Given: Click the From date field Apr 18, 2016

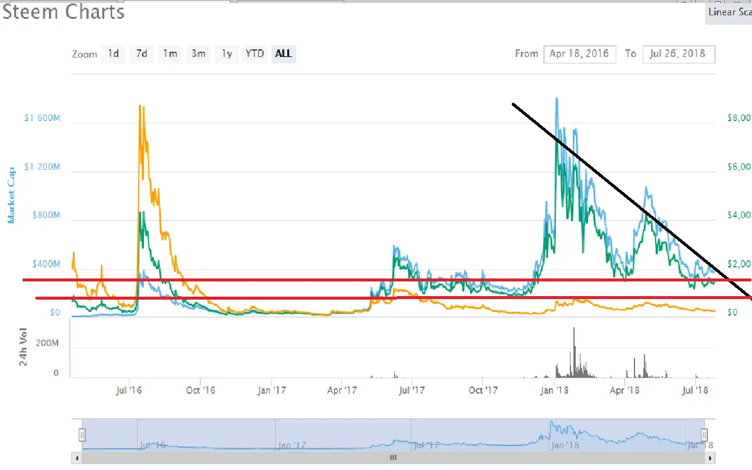Looking at the screenshot, I should coord(580,54).
